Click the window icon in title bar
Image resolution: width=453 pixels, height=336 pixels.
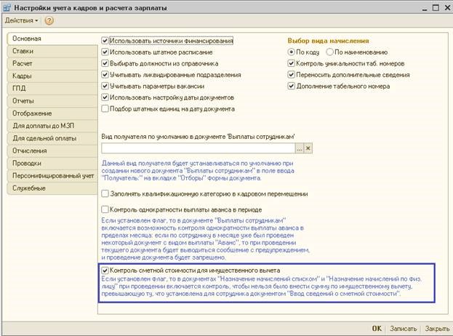point(8,7)
